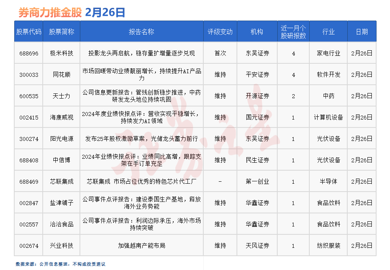Click the 首次 rating label for 极米科技

(220, 53)
